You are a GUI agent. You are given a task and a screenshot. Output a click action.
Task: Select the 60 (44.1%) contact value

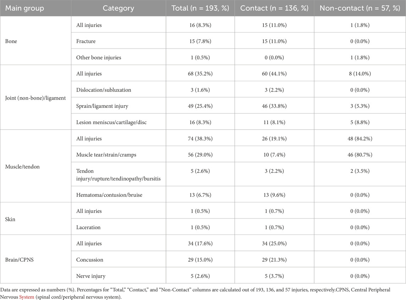click(x=274, y=73)
